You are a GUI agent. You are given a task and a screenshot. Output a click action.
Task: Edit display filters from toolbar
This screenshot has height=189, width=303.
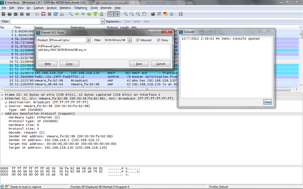pos(159,14)
